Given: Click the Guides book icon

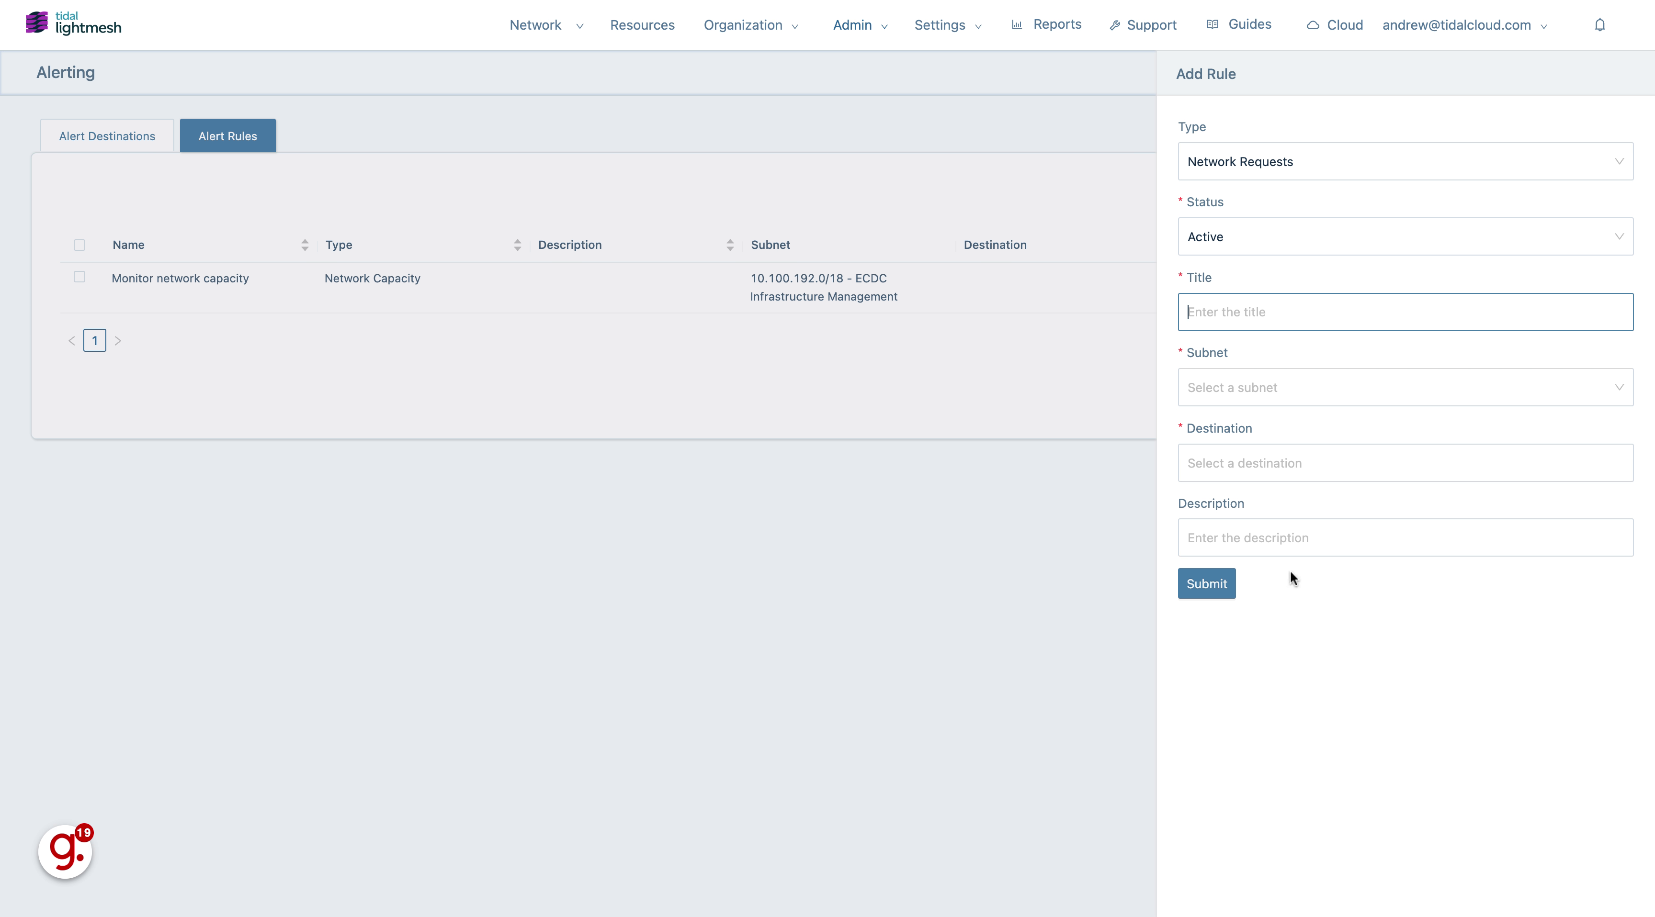Looking at the screenshot, I should pyautogui.click(x=1213, y=24).
